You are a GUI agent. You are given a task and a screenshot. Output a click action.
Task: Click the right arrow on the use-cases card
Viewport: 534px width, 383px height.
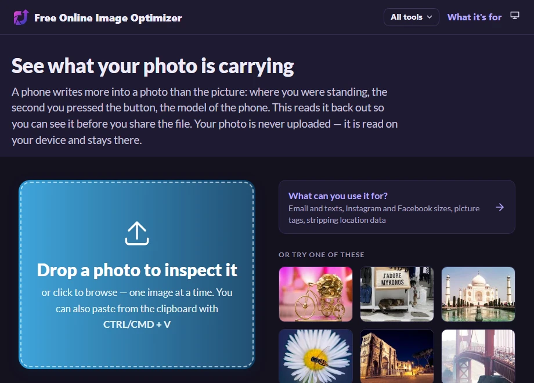(500, 207)
